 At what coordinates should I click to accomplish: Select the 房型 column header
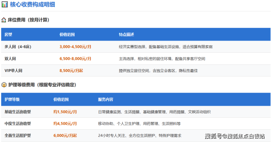point(8,34)
